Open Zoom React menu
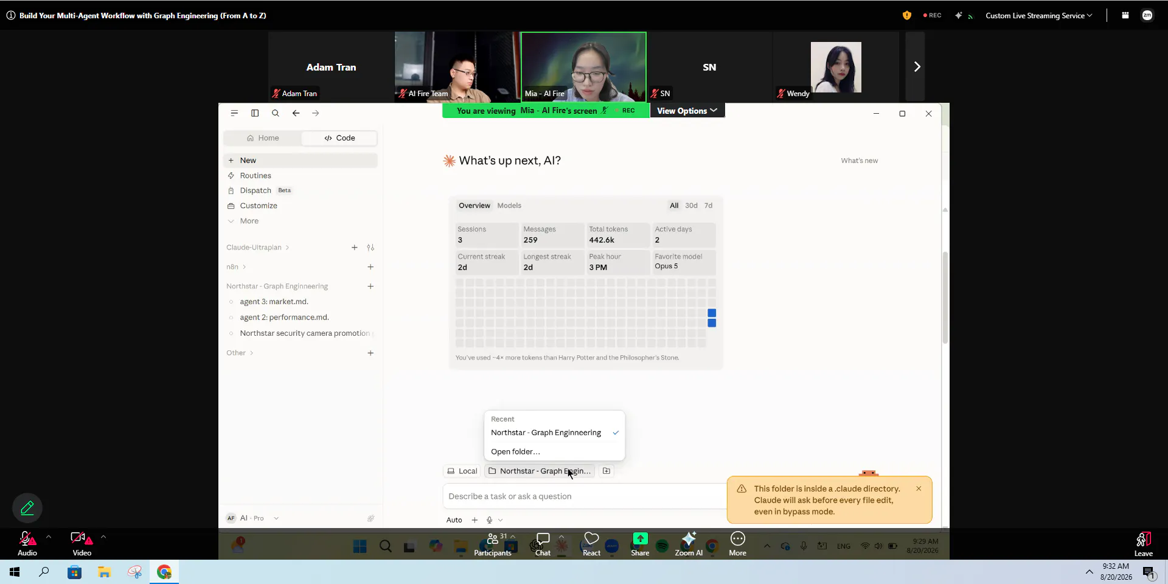 coord(591,544)
